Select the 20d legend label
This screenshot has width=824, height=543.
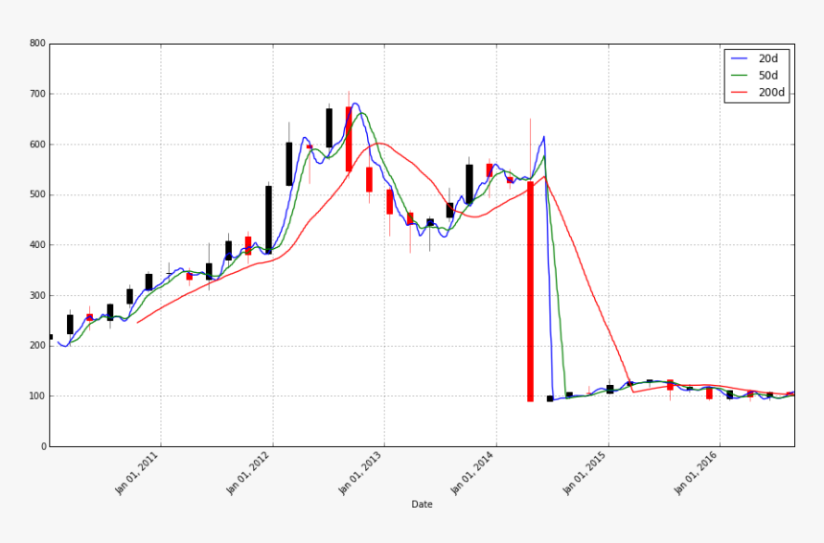click(770, 57)
